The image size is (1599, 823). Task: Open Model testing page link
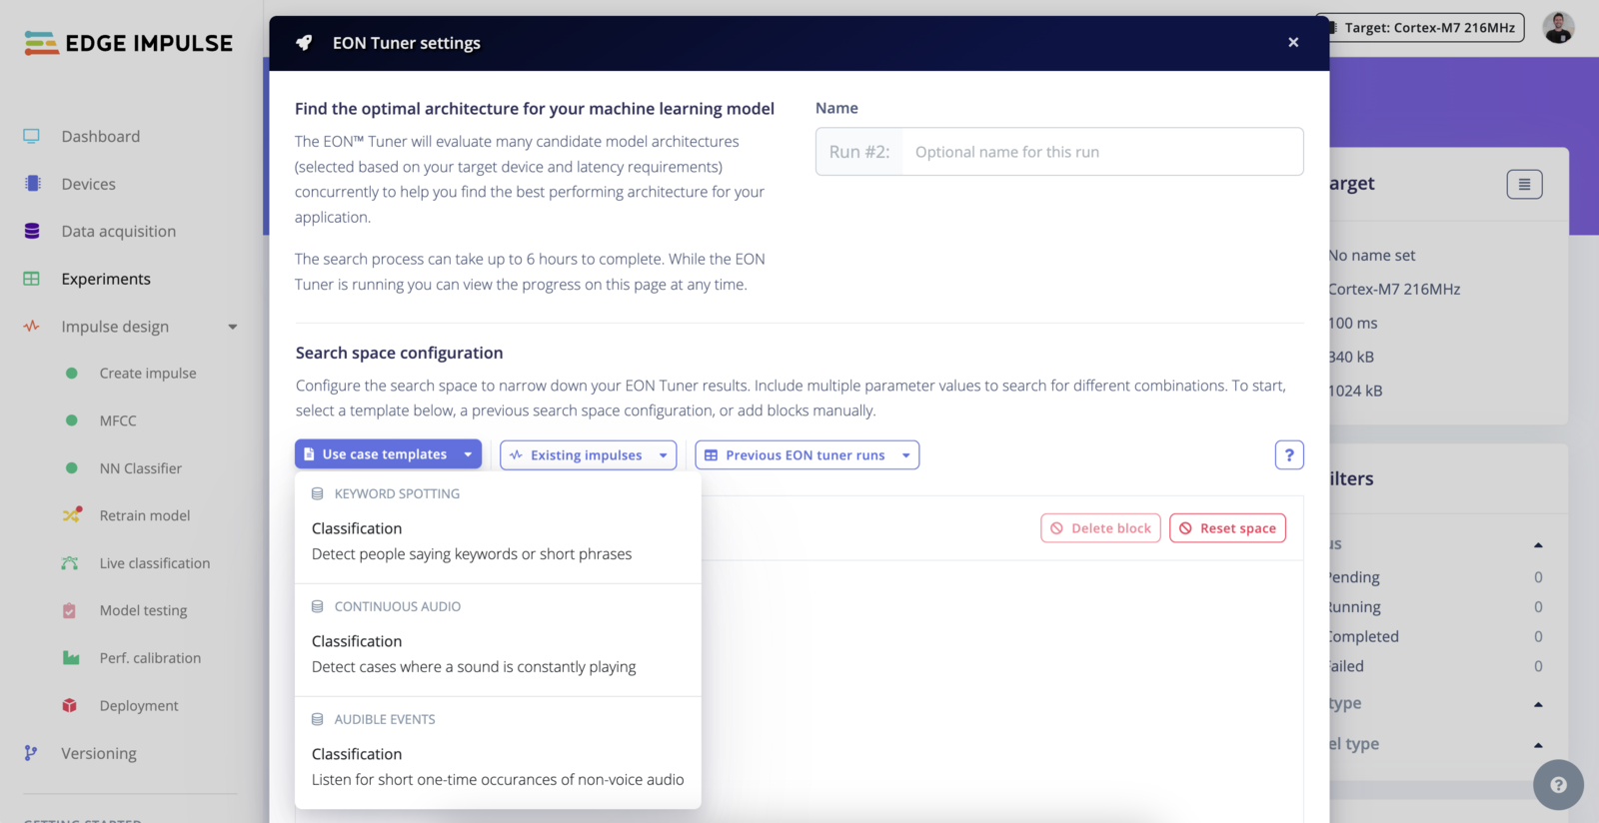[x=144, y=610]
